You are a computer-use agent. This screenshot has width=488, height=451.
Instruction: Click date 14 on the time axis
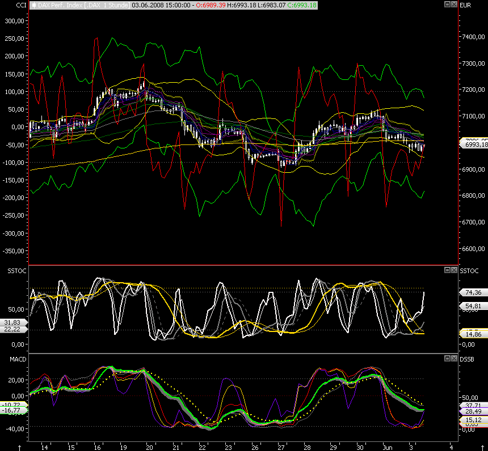[x=44, y=448]
